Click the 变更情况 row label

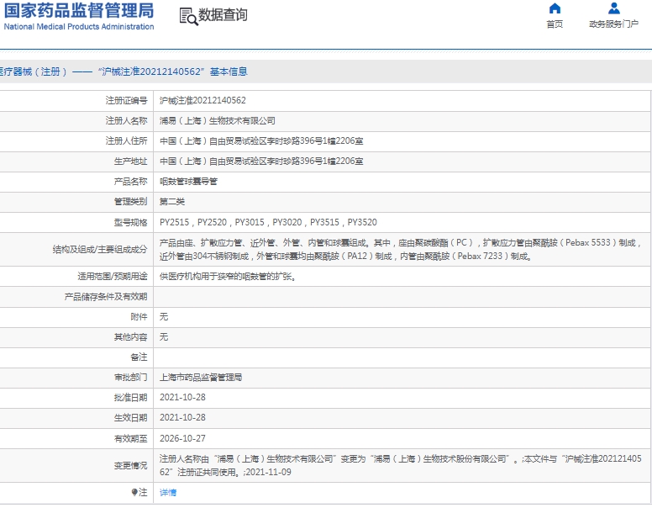[x=130, y=466]
